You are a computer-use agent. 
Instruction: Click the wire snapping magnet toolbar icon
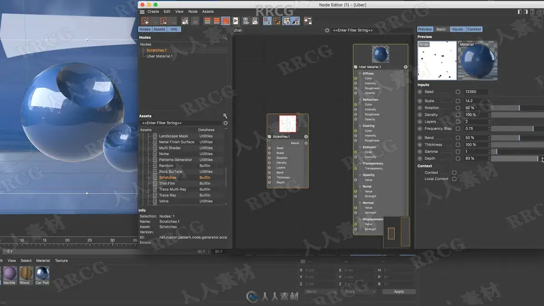coord(277,21)
